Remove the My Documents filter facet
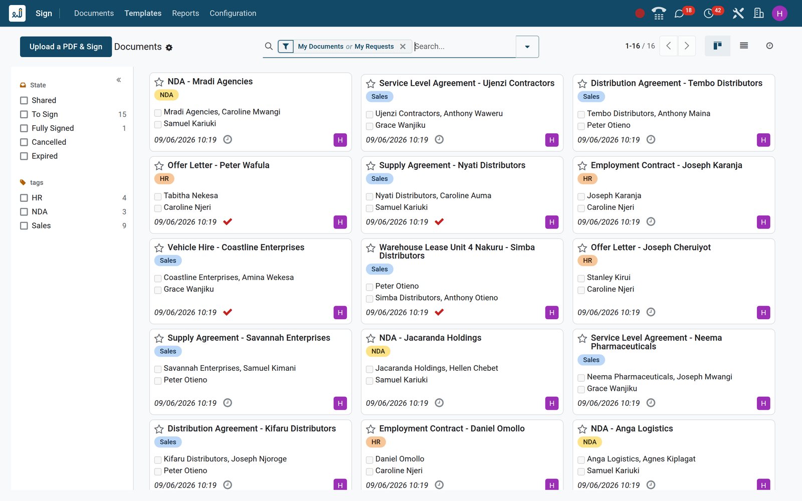Image resolution: width=802 pixels, height=501 pixels. pos(403,47)
